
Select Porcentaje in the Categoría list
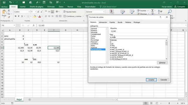pos(95,40)
